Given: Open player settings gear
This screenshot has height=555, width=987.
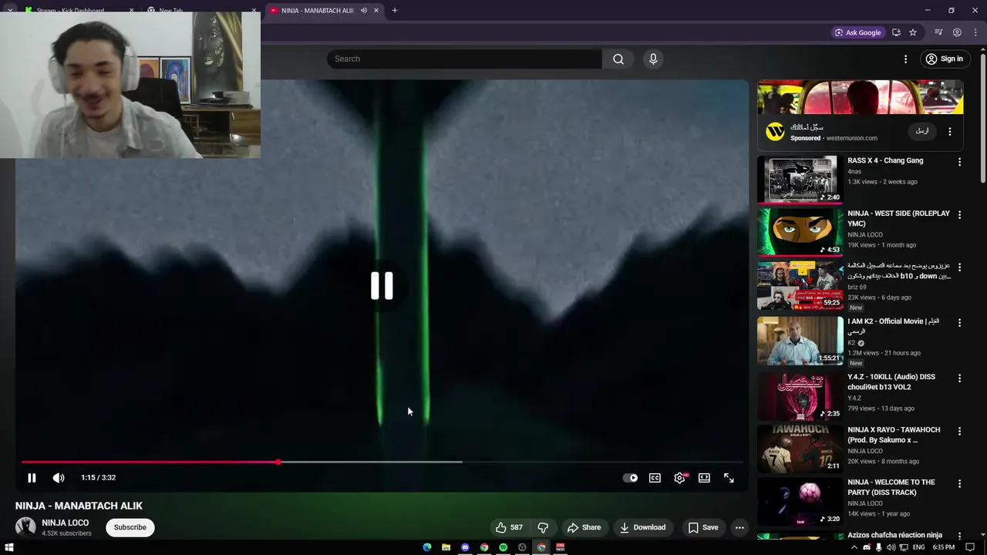Looking at the screenshot, I should coord(679,478).
